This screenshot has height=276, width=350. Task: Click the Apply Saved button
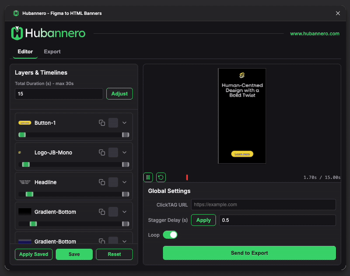[34, 255]
